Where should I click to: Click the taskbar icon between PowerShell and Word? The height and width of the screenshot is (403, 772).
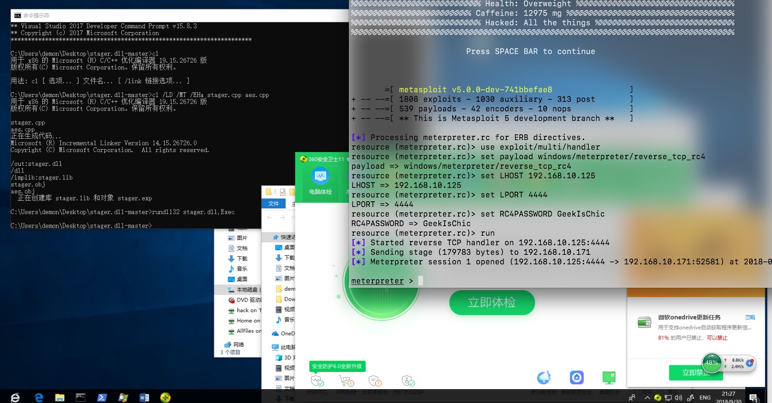[x=123, y=397]
